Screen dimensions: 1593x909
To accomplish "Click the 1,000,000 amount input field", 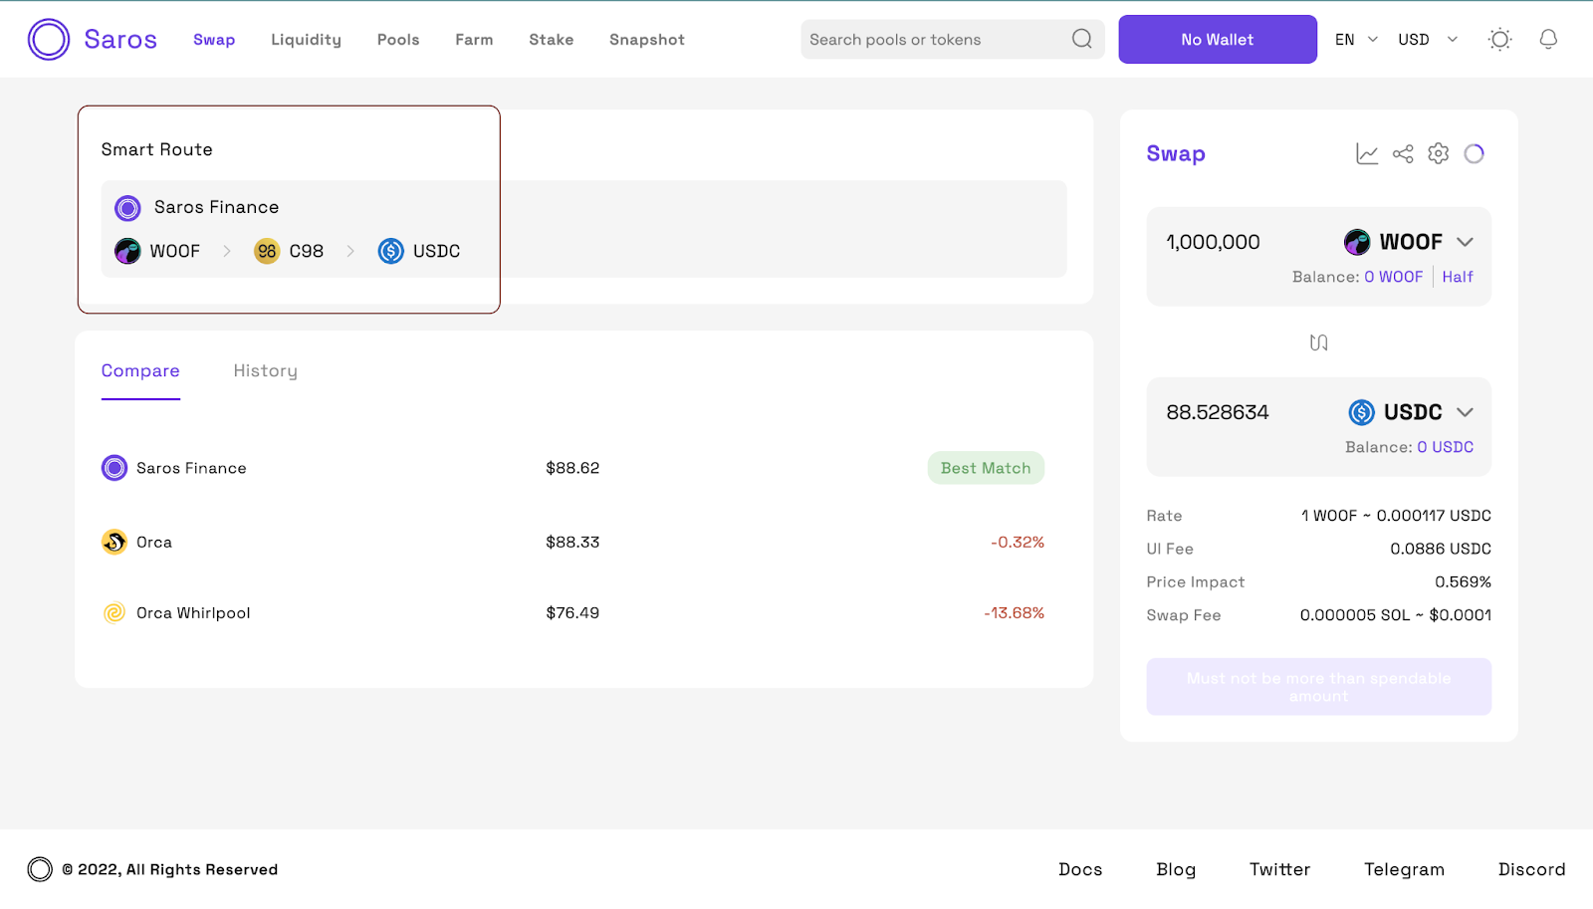I will [x=1213, y=242].
